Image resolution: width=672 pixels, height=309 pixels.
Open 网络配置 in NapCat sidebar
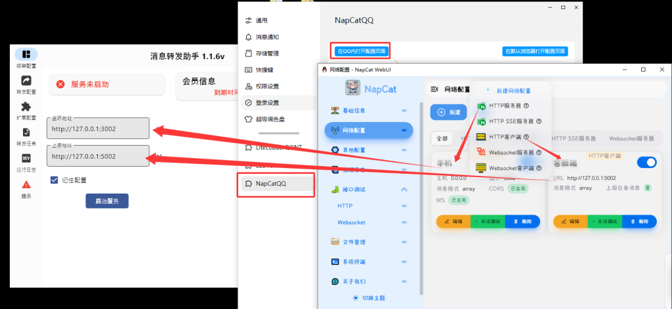click(369, 131)
